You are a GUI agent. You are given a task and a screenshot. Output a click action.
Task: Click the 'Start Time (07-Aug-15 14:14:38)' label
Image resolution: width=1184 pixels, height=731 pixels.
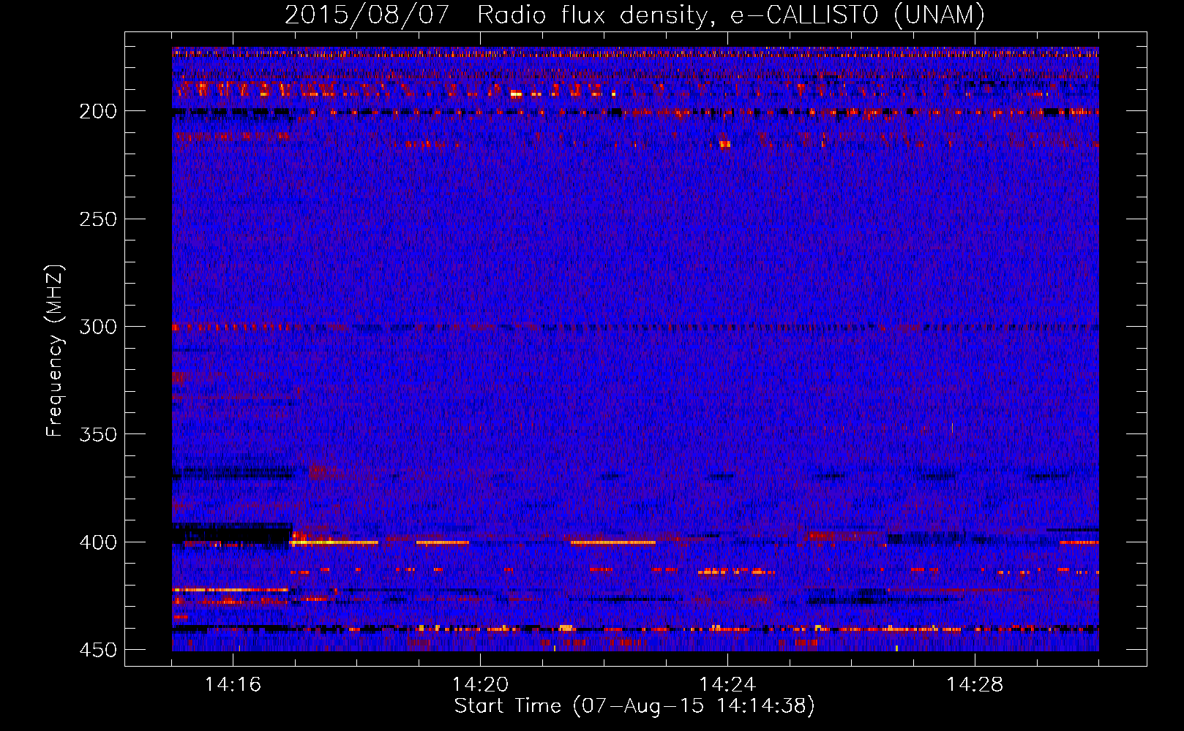pyautogui.click(x=634, y=706)
